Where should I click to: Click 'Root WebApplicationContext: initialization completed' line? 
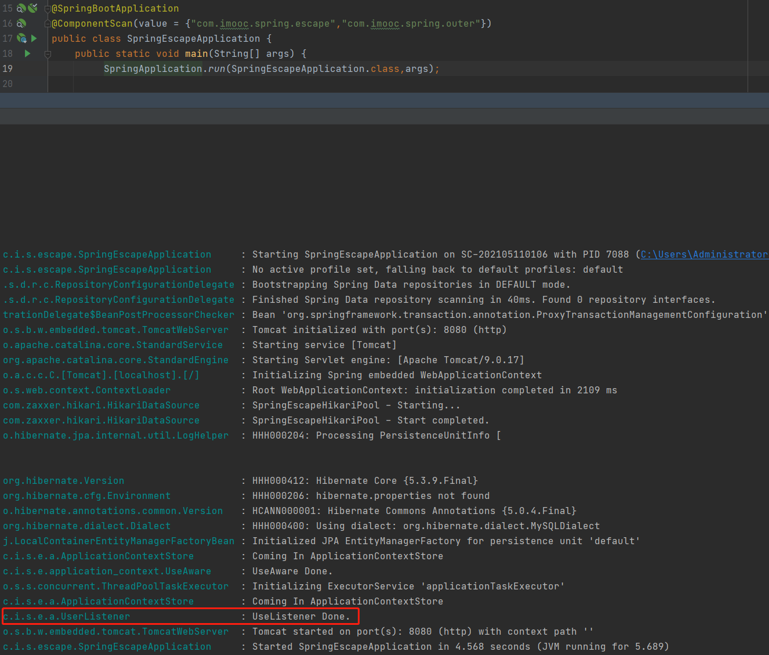tap(434, 390)
